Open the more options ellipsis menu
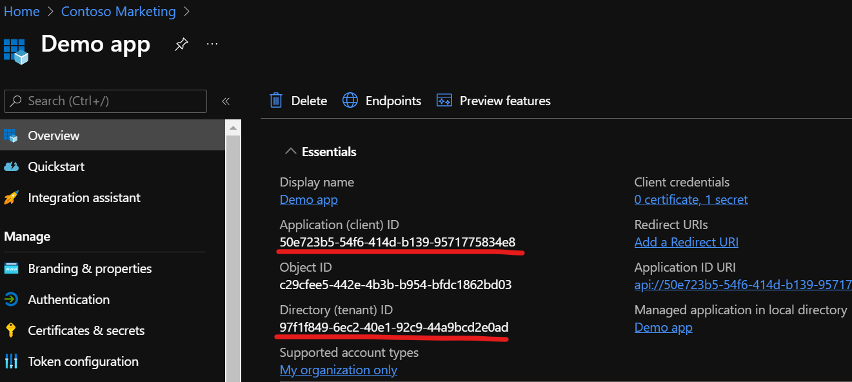Viewport: 852px width, 382px height. (x=212, y=44)
